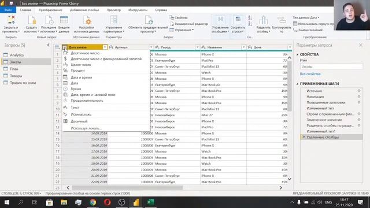Open the Название column filter dropdown
The height and width of the screenshot is (208, 370).
(243, 47)
